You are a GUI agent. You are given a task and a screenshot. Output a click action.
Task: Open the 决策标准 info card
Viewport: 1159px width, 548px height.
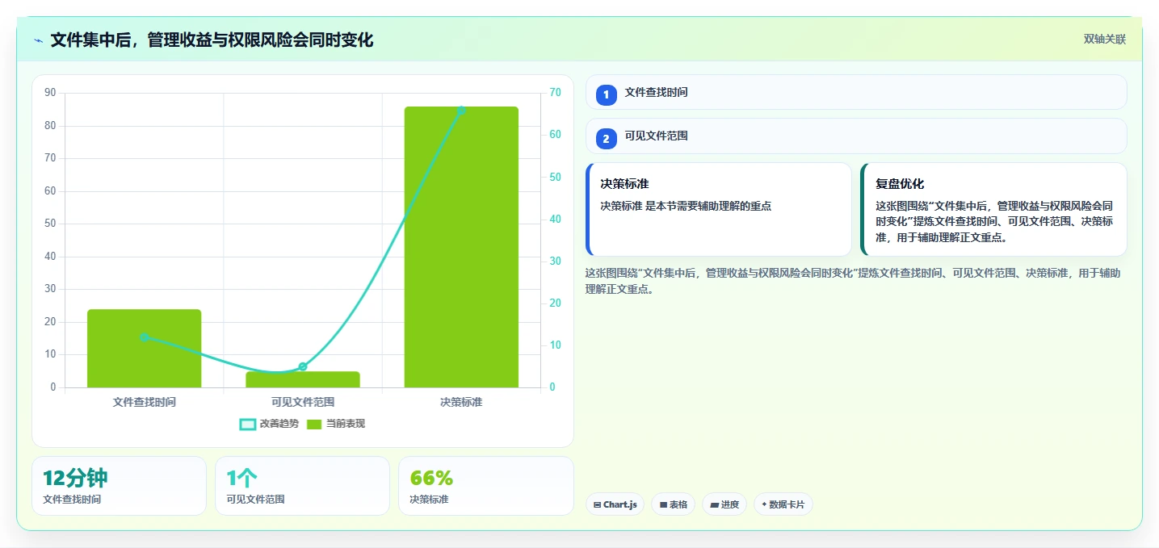719,209
